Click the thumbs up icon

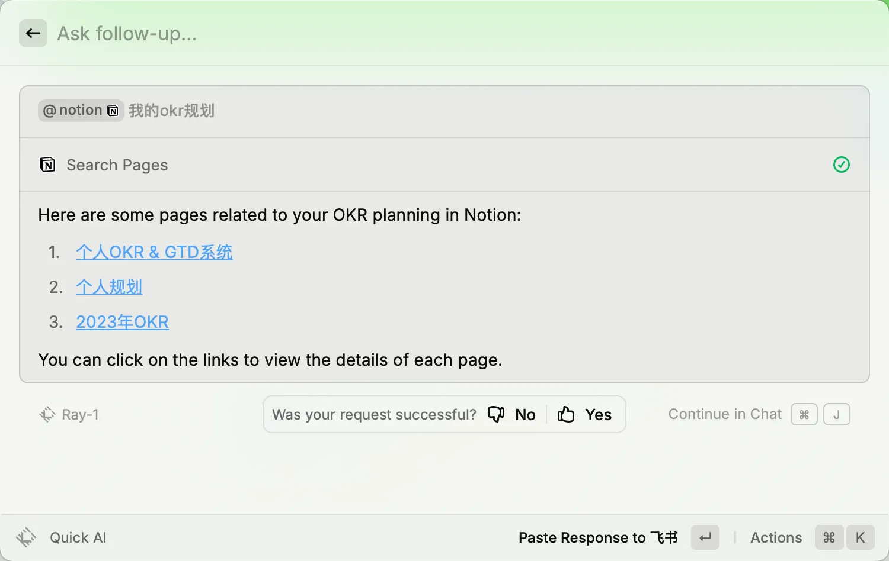click(x=566, y=414)
